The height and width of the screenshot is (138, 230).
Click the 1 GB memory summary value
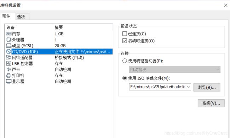click(x=59, y=34)
